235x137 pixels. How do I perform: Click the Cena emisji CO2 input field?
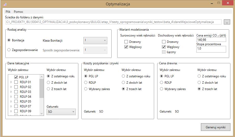(211, 40)
